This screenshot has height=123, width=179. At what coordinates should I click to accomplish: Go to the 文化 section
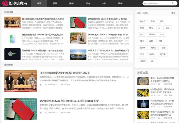[104, 4]
